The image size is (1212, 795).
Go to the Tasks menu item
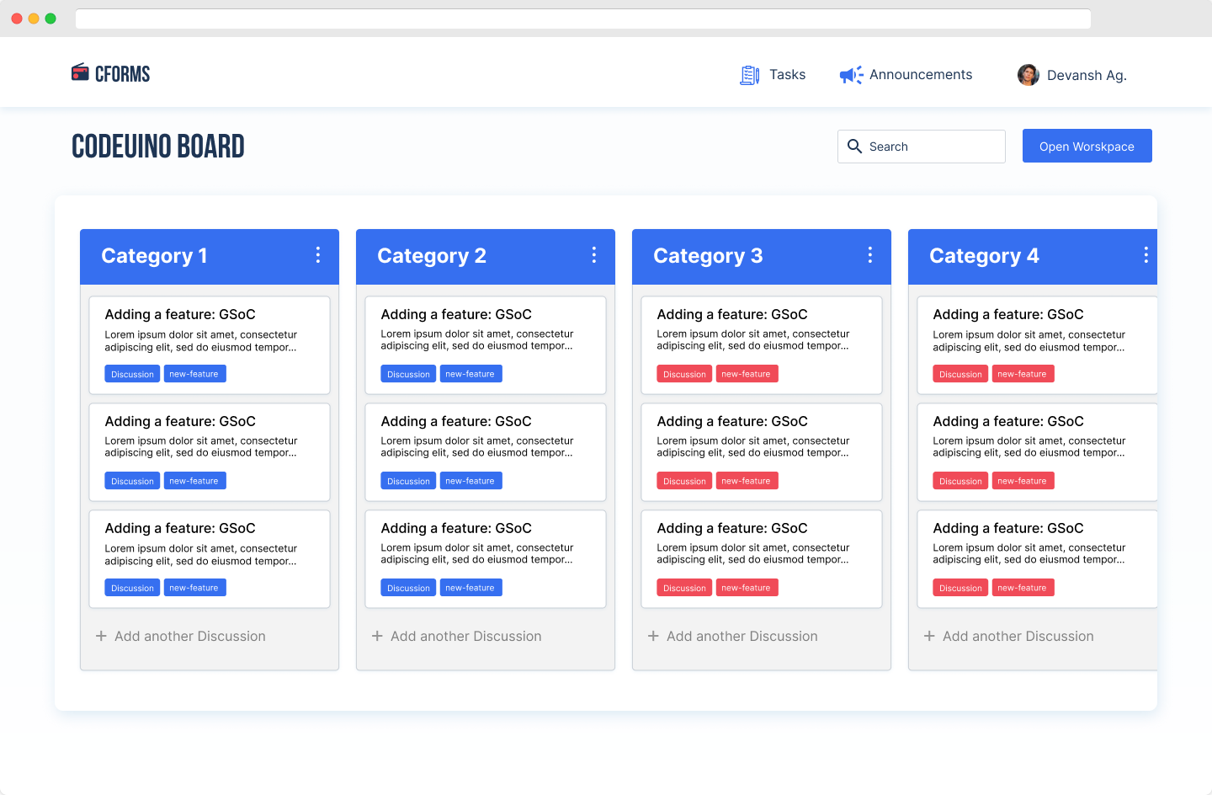(x=787, y=75)
